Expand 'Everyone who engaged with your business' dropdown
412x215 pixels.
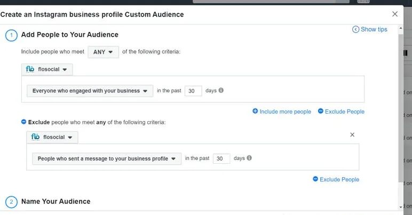point(90,91)
